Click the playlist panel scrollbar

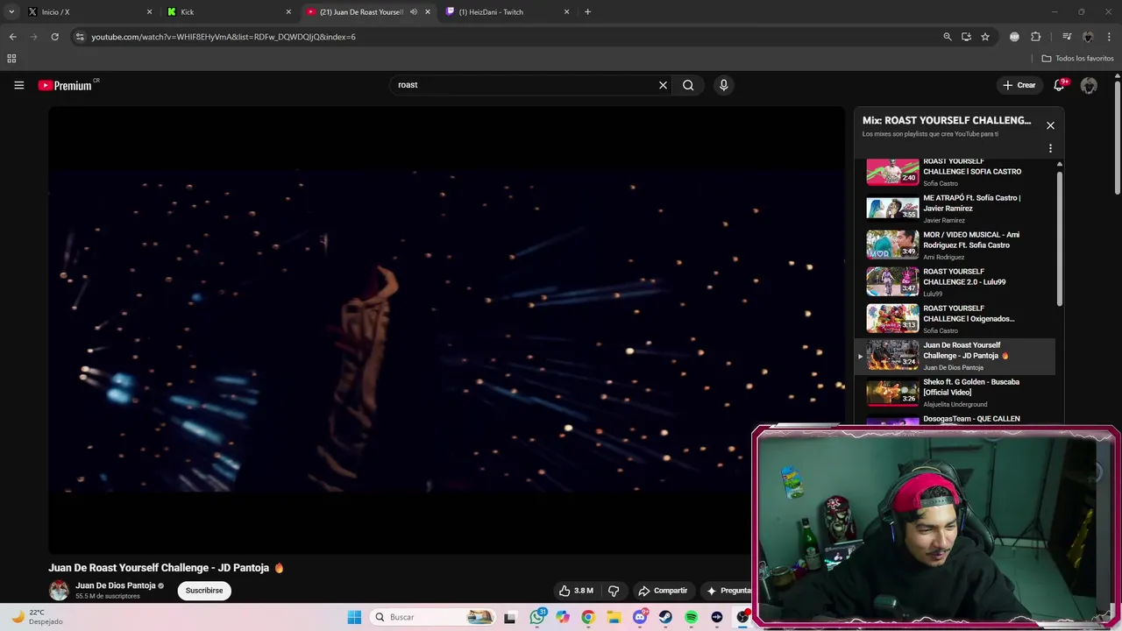coord(1060,237)
